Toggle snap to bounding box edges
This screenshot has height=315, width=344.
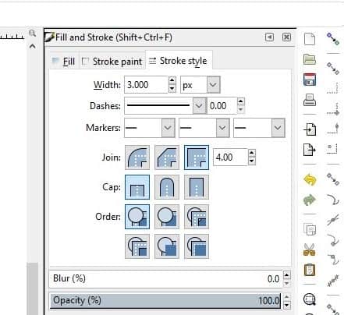[x=333, y=88]
